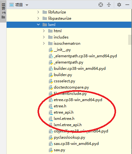This screenshot has height=154, width=132.
Task: Select file _elementpath.cp38-win_amd64.pyd
Action: pos(85,56)
